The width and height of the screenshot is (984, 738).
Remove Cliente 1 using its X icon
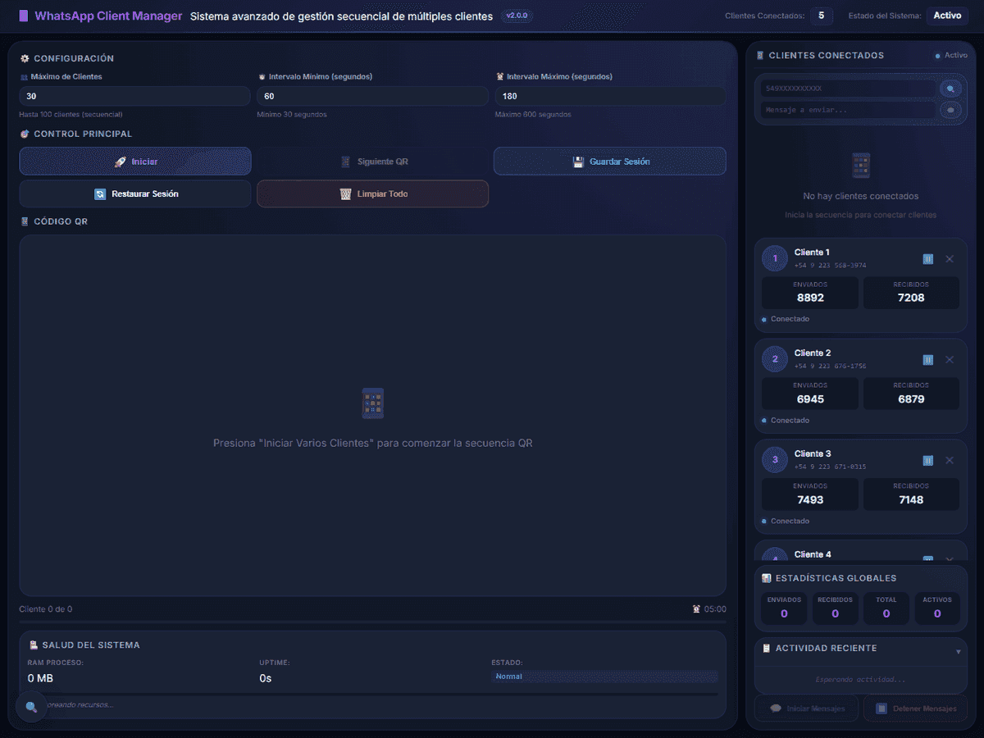[950, 259]
